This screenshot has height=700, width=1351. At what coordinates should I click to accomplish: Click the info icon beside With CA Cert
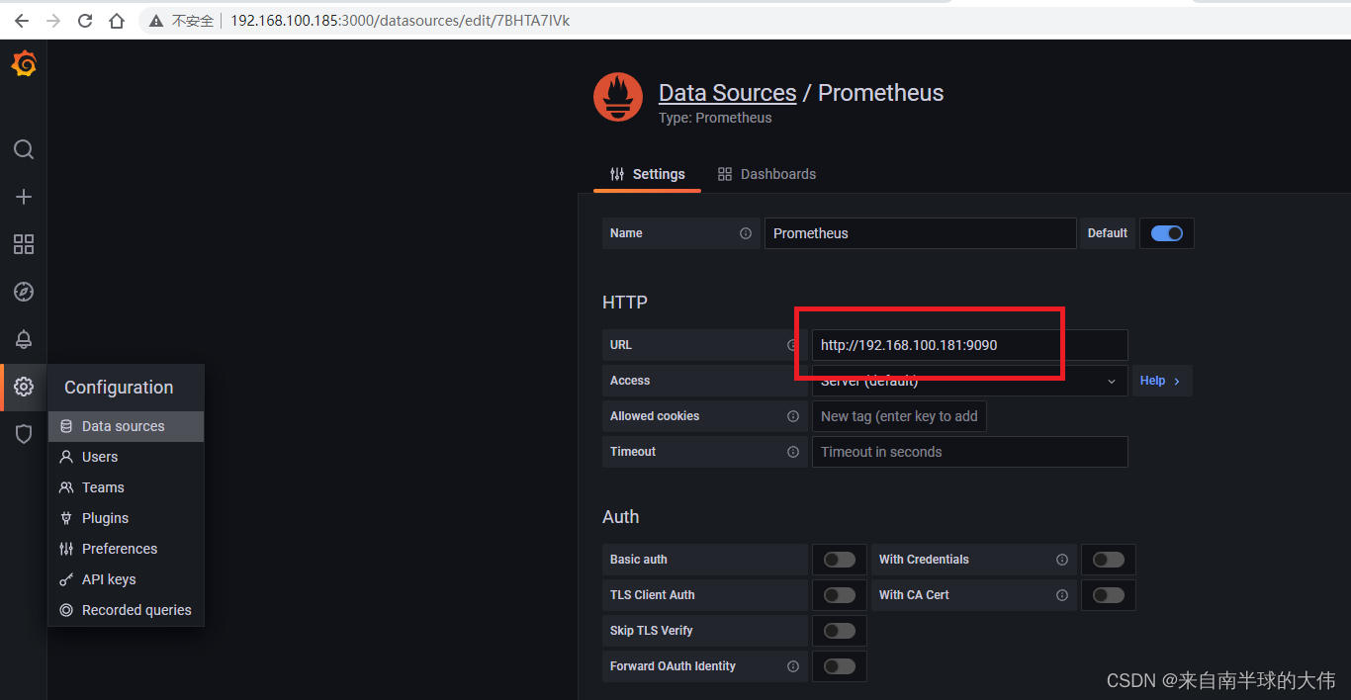(1062, 595)
